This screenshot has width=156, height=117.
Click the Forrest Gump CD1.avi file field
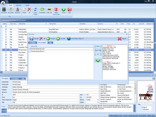pos(62,49)
